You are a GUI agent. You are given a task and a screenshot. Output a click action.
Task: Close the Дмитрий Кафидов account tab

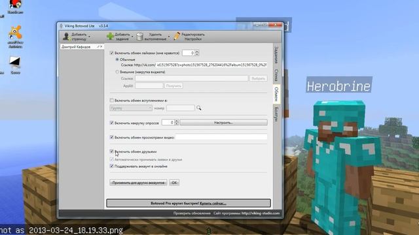(x=101, y=46)
